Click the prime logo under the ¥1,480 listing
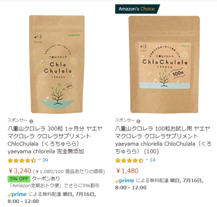The width and height of the screenshot is (217, 207). 124,181
